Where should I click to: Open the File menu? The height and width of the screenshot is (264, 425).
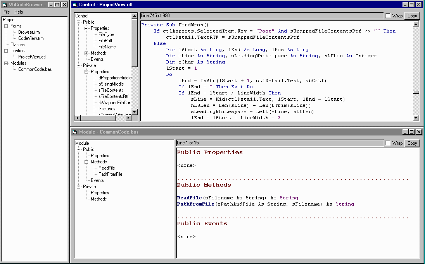click(x=7, y=12)
